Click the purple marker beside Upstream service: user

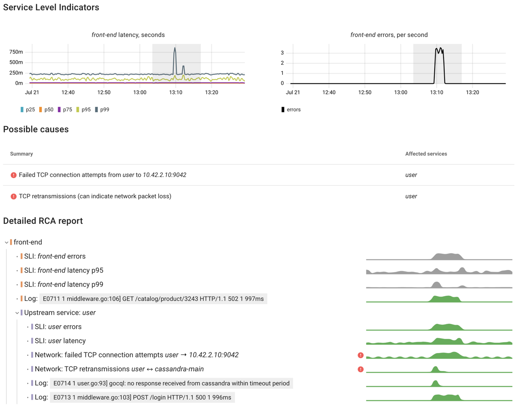pos(21,312)
